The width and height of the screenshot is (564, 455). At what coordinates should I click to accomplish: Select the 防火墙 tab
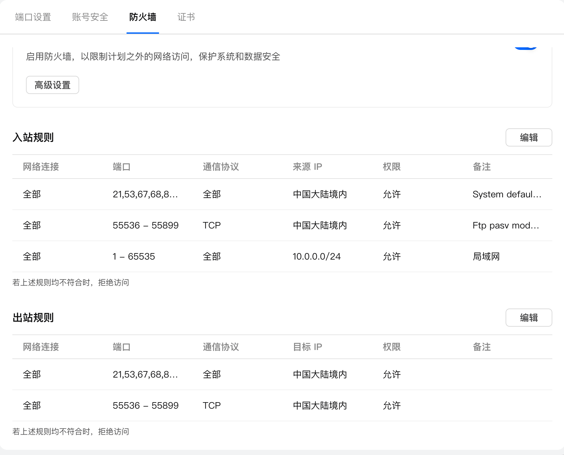point(142,17)
